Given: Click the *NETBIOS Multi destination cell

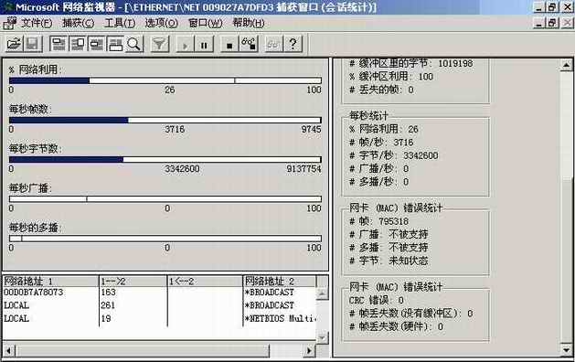Looking at the screenshot, I should pos(280,318).
